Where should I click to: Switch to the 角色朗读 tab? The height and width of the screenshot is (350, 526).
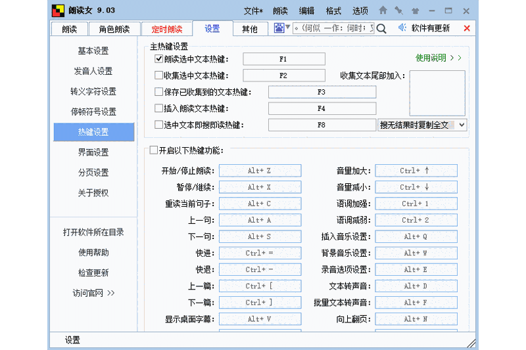click(x=114, y=29)
